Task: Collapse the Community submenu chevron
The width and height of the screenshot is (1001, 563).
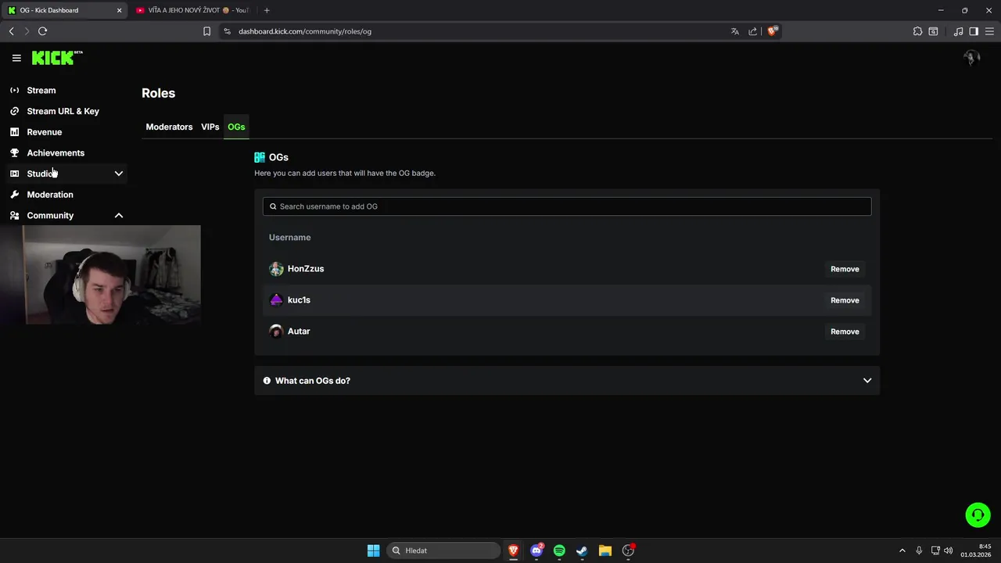Action: coord(119,215)
